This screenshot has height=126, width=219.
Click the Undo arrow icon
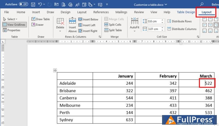[x=41, y=4]
